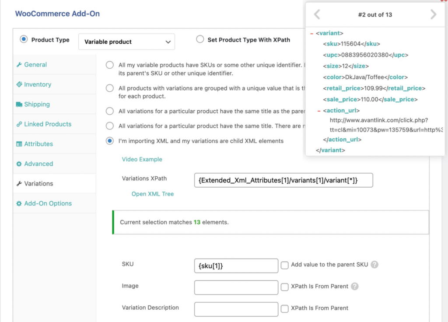Select Set Product Type With XPath radio
The width and height of the screenshot is (448, 322).
[200, 39]
